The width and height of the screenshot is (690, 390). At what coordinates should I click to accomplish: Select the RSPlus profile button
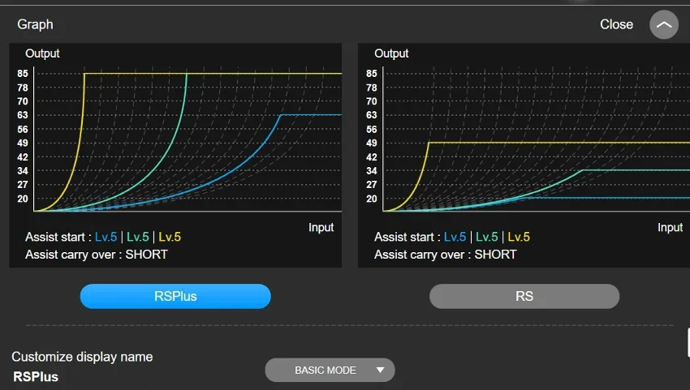(175, 296)
